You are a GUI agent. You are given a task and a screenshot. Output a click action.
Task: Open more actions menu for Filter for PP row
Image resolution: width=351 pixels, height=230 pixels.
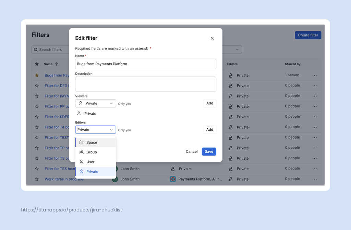pos(315,106)
